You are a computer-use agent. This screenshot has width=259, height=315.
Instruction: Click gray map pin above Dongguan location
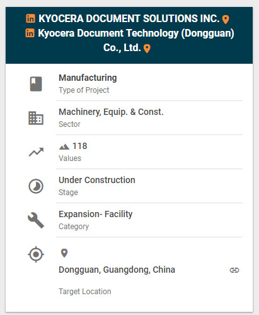(64, 253)
